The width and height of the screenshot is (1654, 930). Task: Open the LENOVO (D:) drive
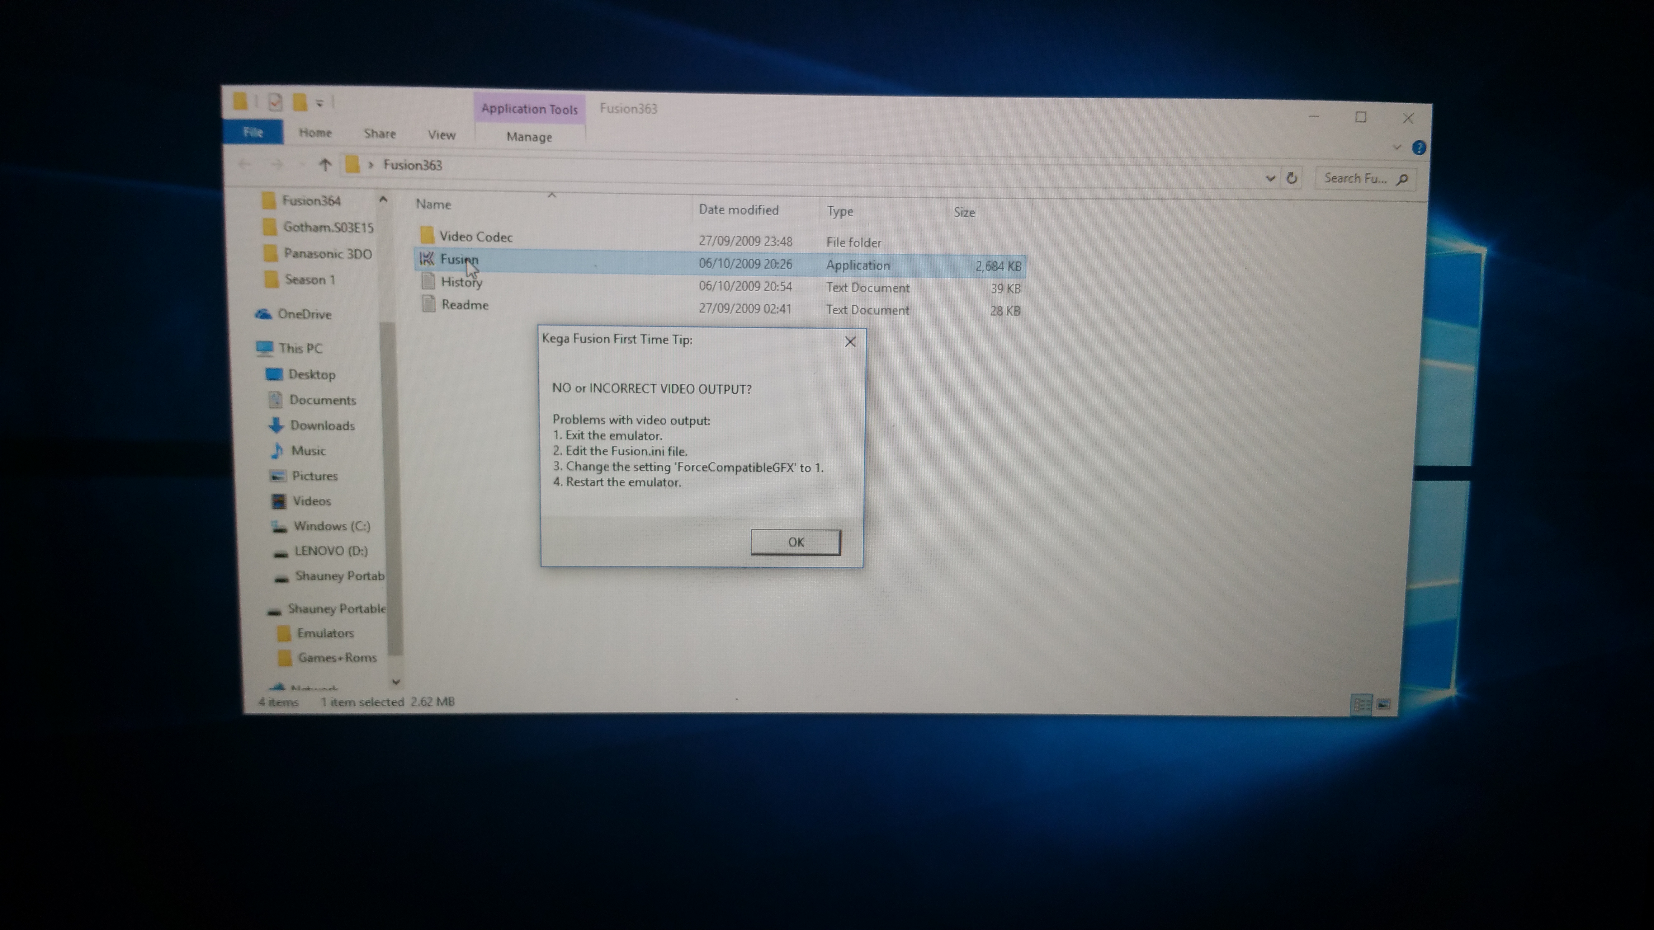click(331, 551)
